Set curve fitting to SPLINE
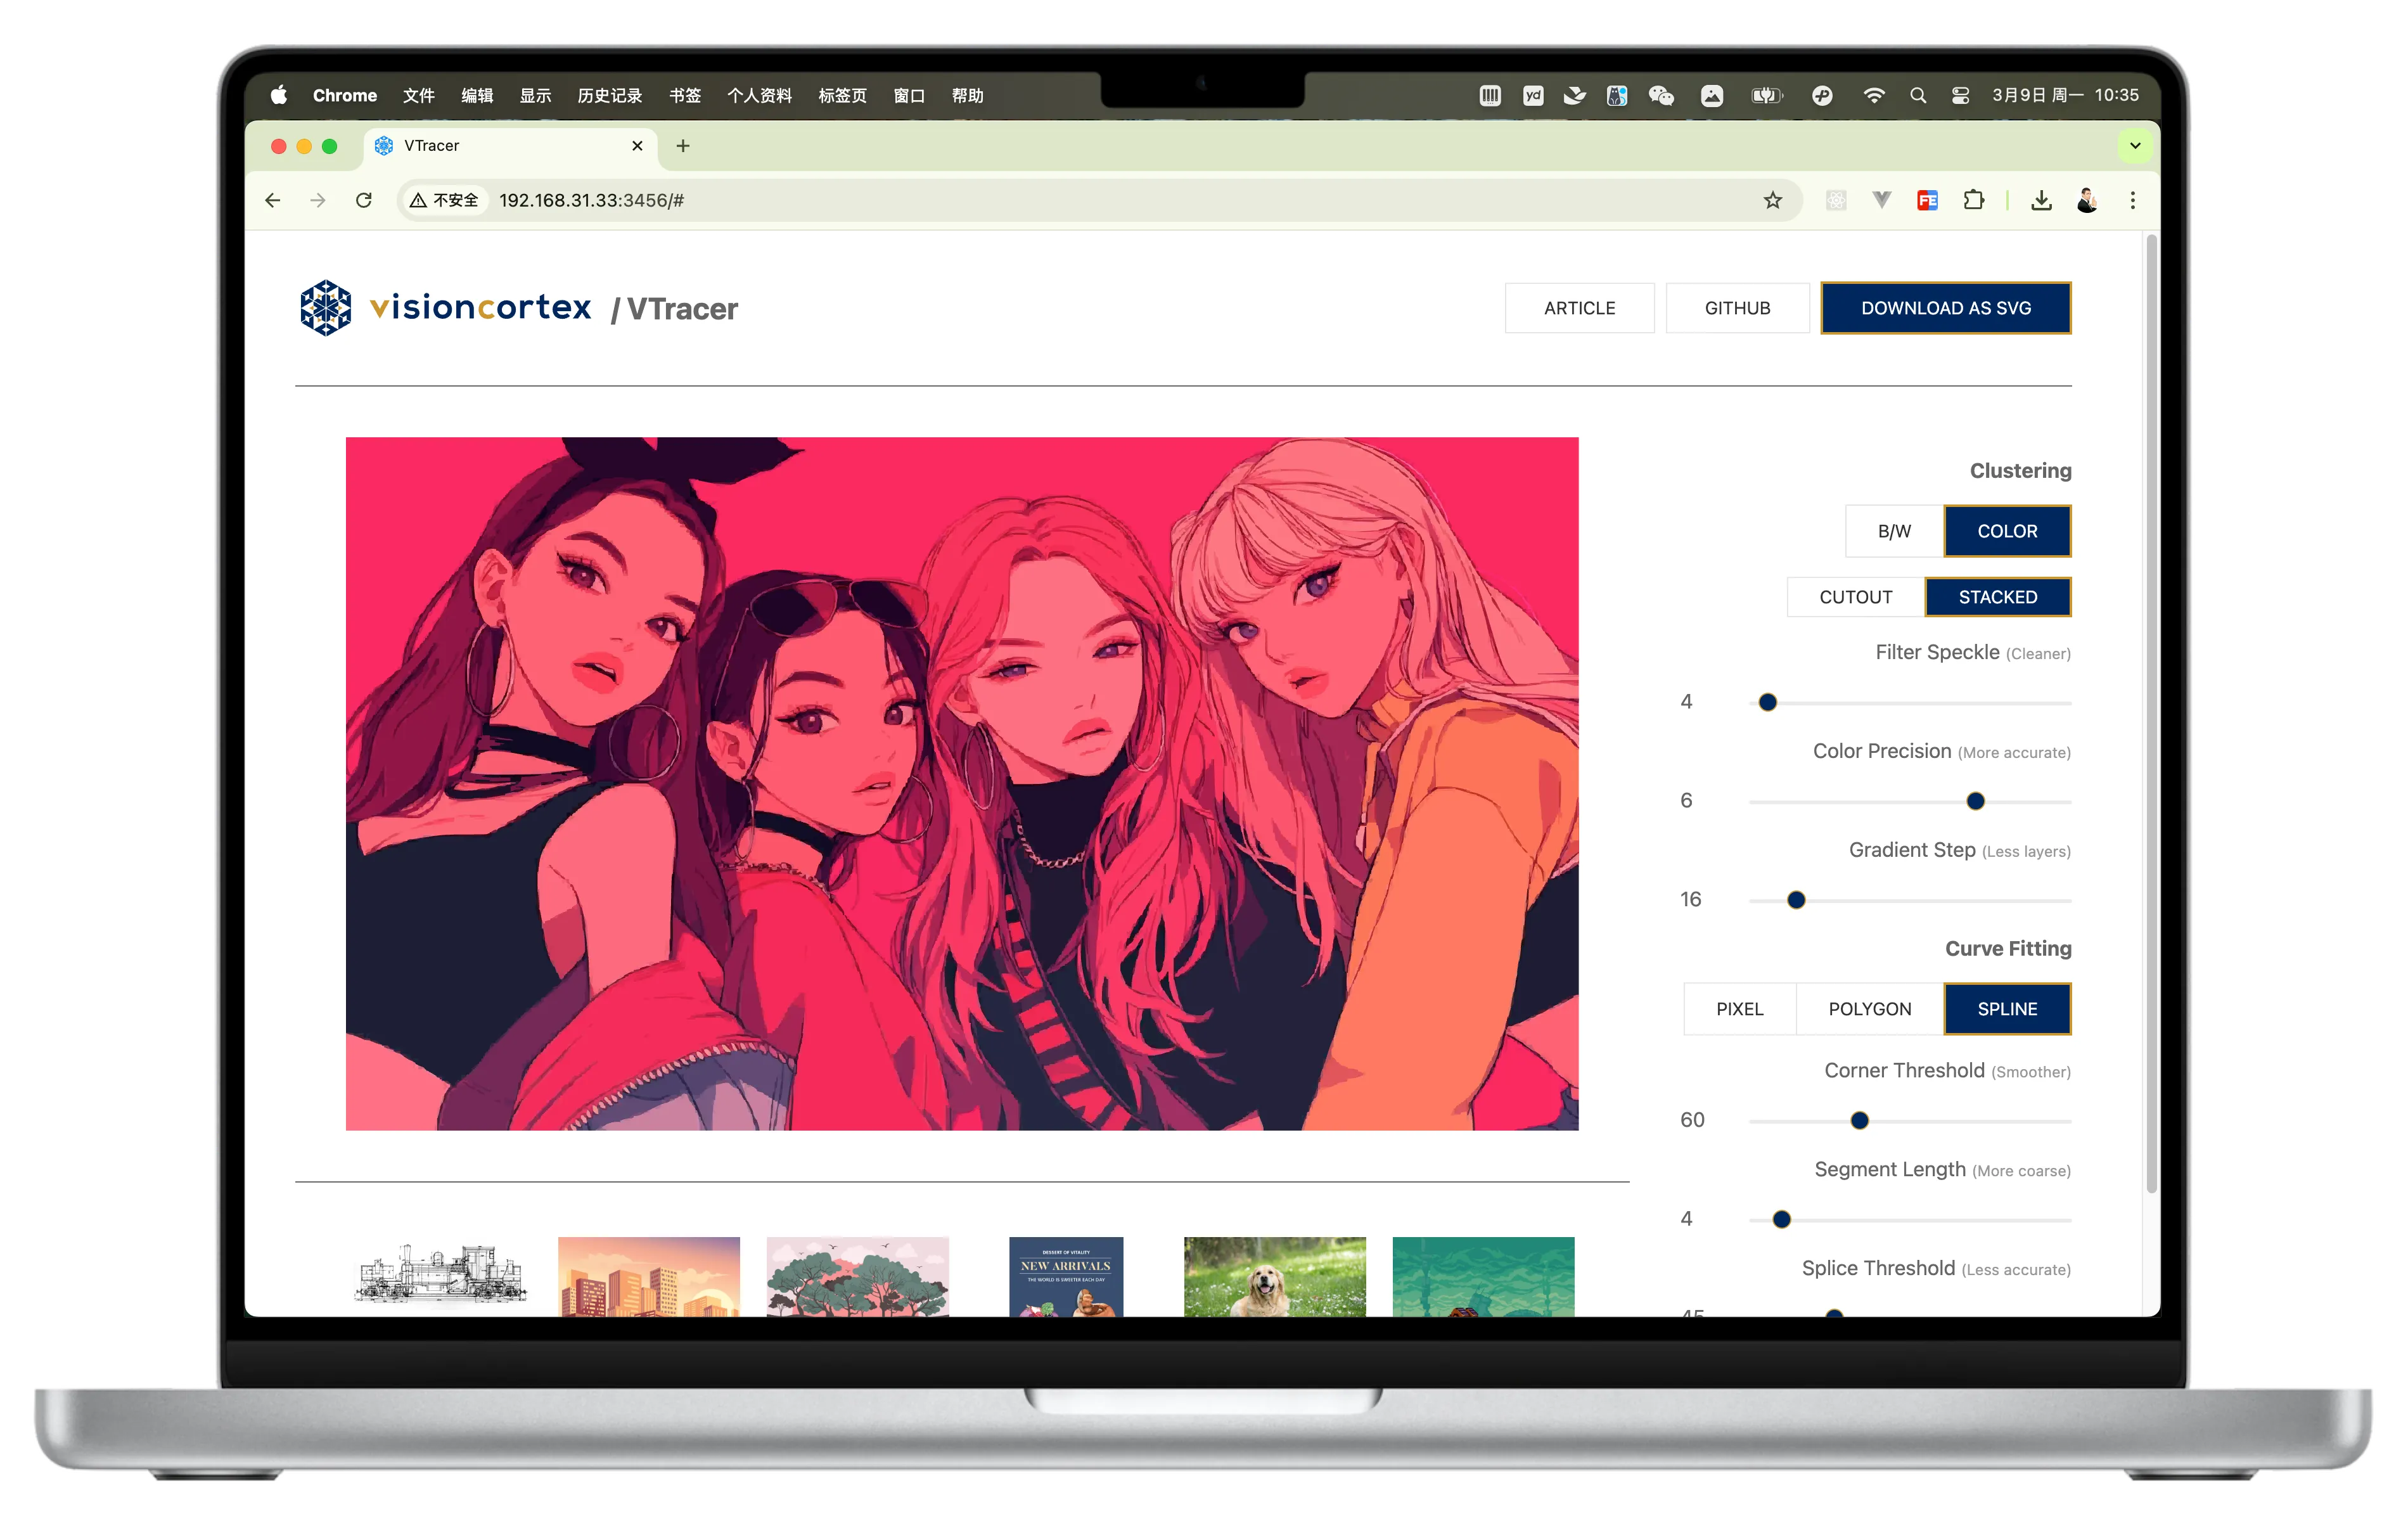Viewport: 2408px width, 1521px height. (x=2007, y=1009)
